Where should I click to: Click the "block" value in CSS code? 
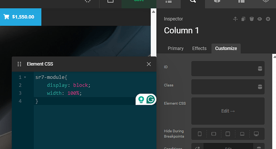80,85
